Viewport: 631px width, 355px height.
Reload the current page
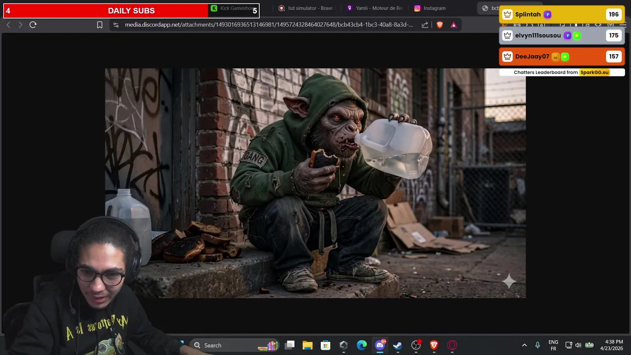click(x=33, y=25)
